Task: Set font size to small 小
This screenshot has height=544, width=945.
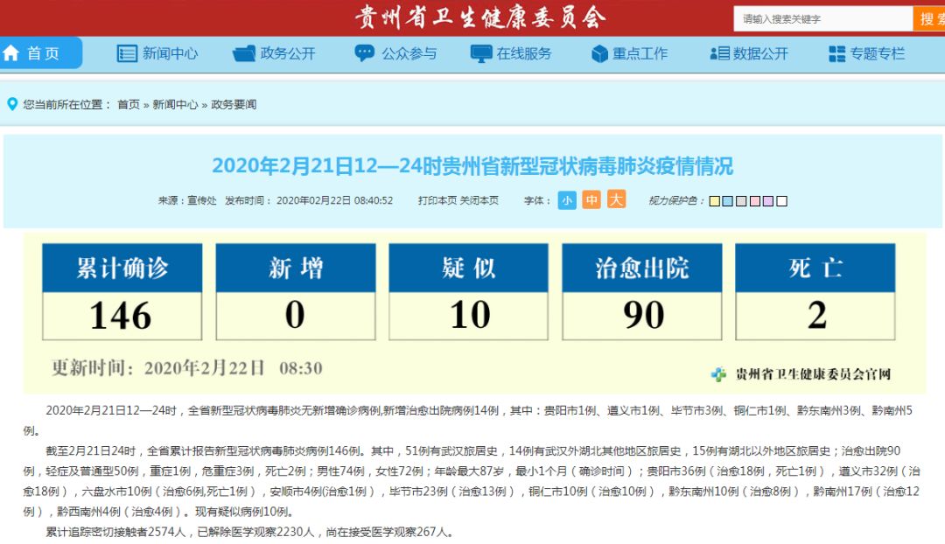Action: click(567, 200)
